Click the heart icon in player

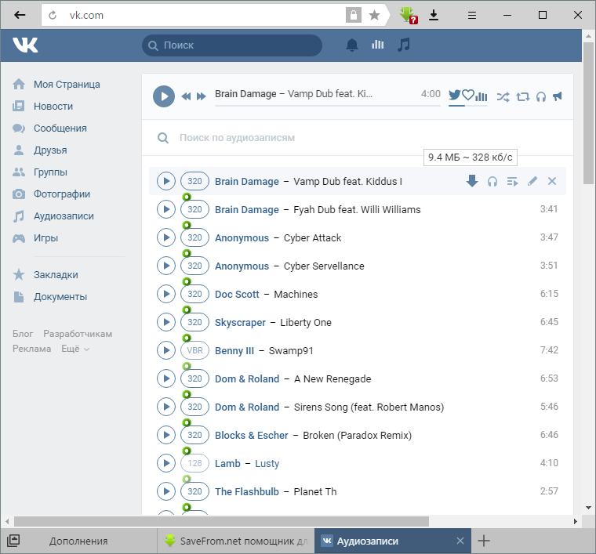[x=468, y=95]
